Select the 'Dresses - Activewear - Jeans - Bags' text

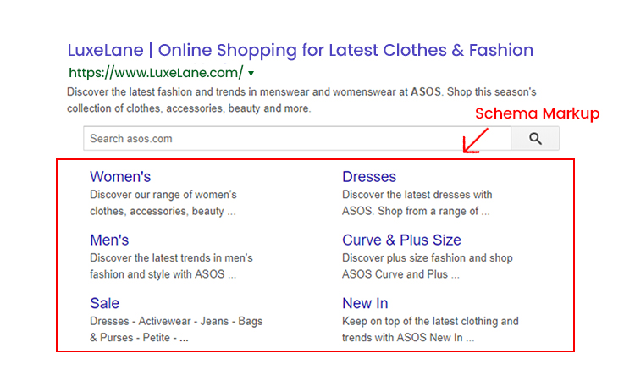(176, 321)
